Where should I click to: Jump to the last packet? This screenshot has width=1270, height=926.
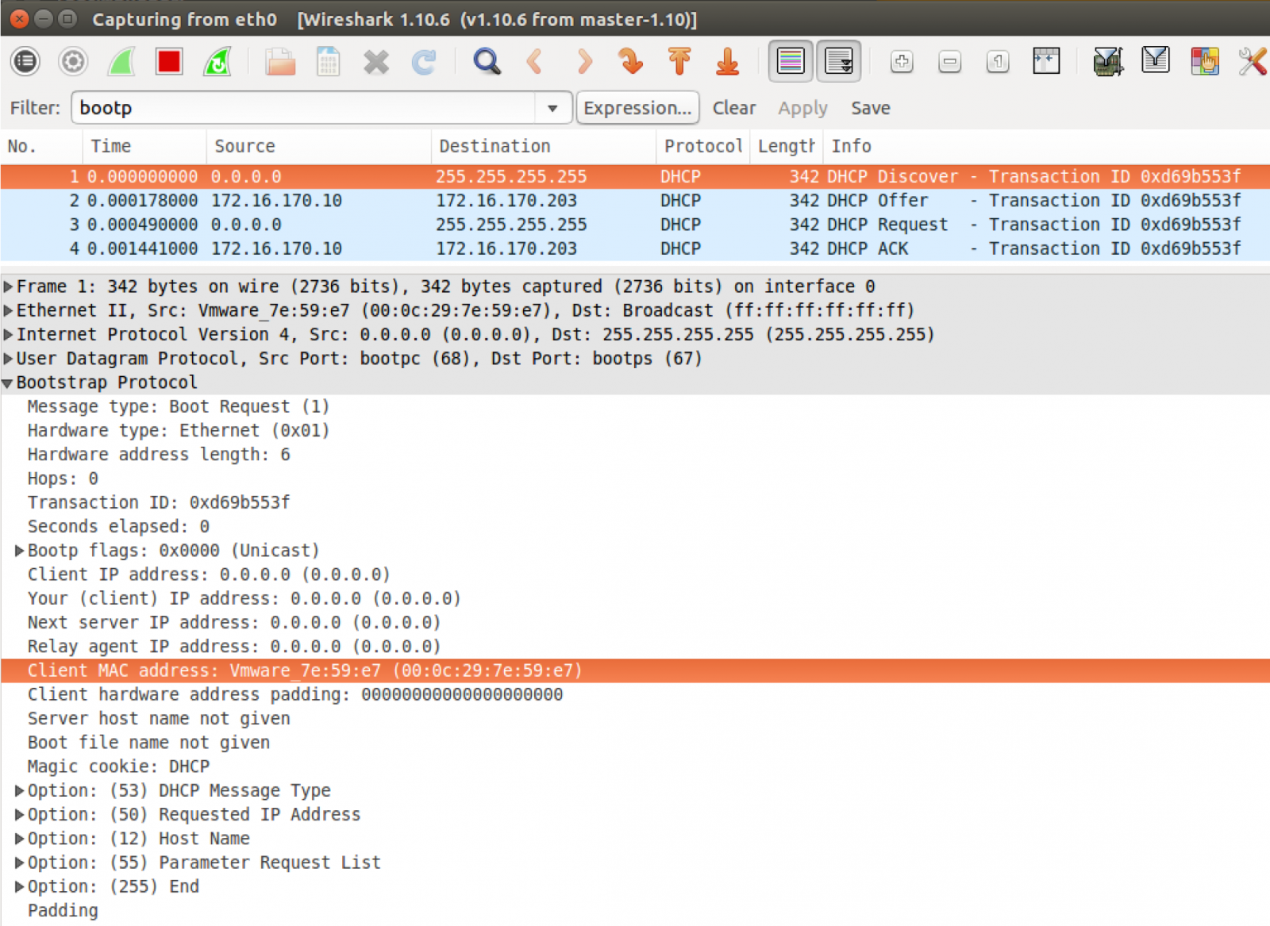(x=727, y=61)
